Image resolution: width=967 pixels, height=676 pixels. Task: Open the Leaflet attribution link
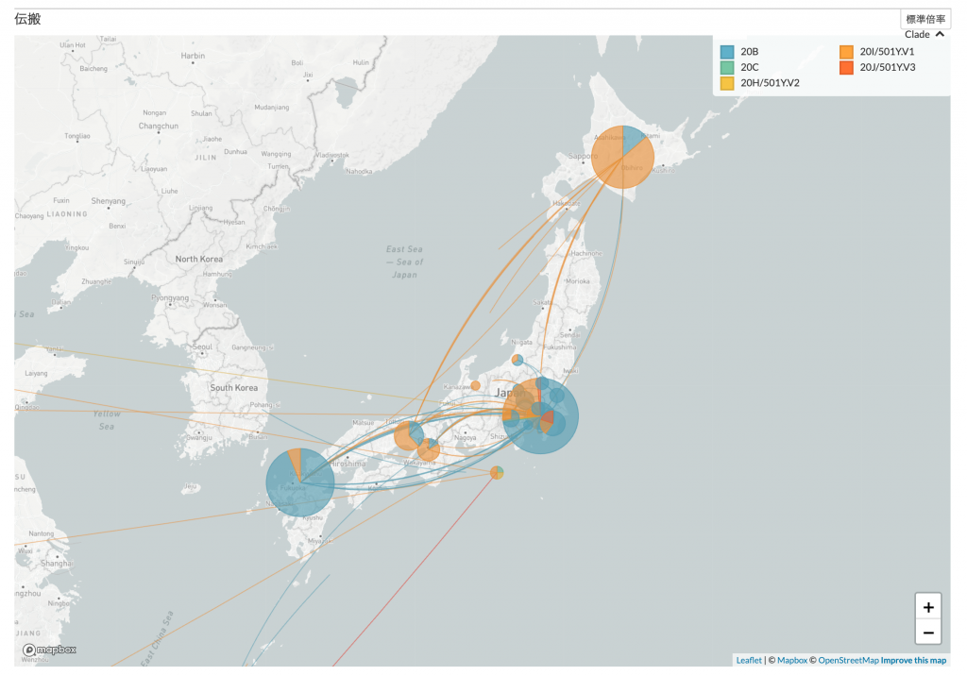point(749,660)
